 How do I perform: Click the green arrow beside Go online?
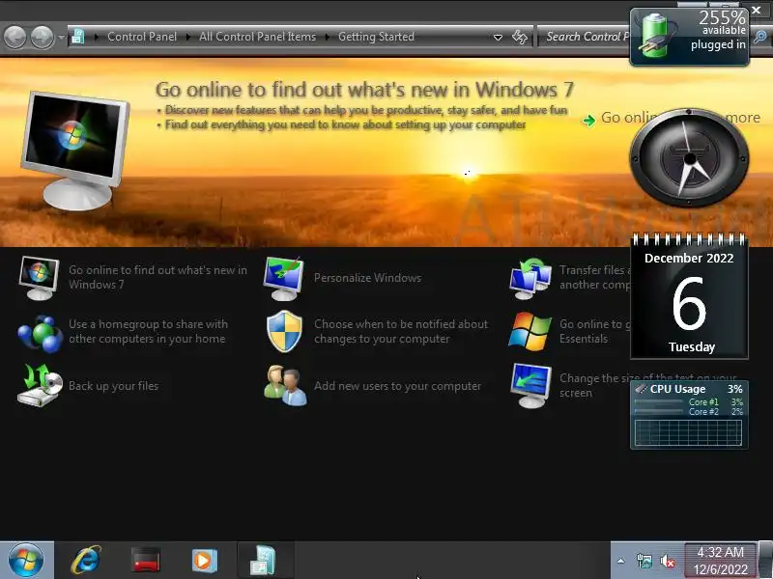[588, 120]
